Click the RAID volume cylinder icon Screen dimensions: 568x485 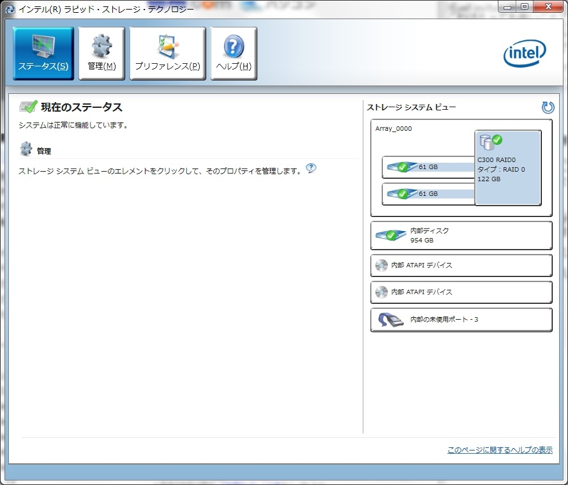pyautogui.click(x=491, y=142)
